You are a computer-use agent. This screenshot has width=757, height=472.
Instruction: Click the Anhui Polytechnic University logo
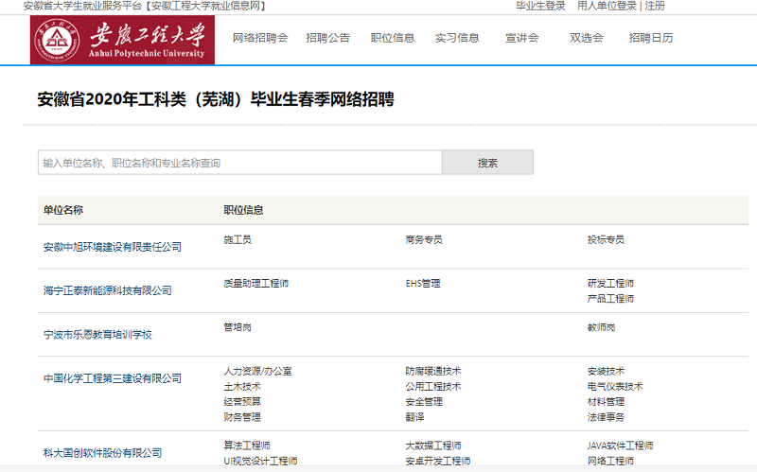pyautogui.click(x=122, y=39)
